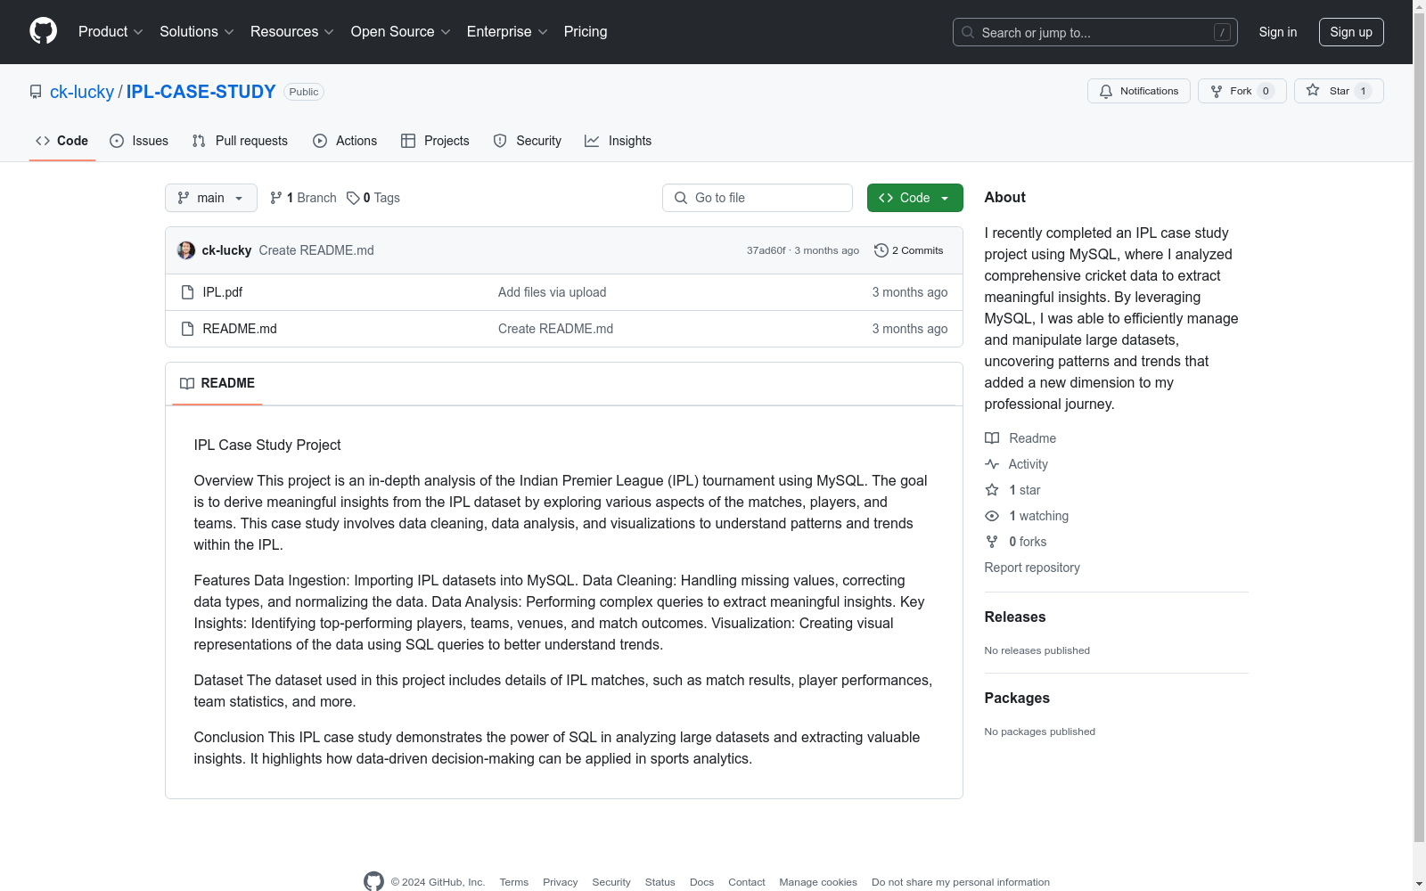Click the branch icon next to 1 Branch

(276, 198)
